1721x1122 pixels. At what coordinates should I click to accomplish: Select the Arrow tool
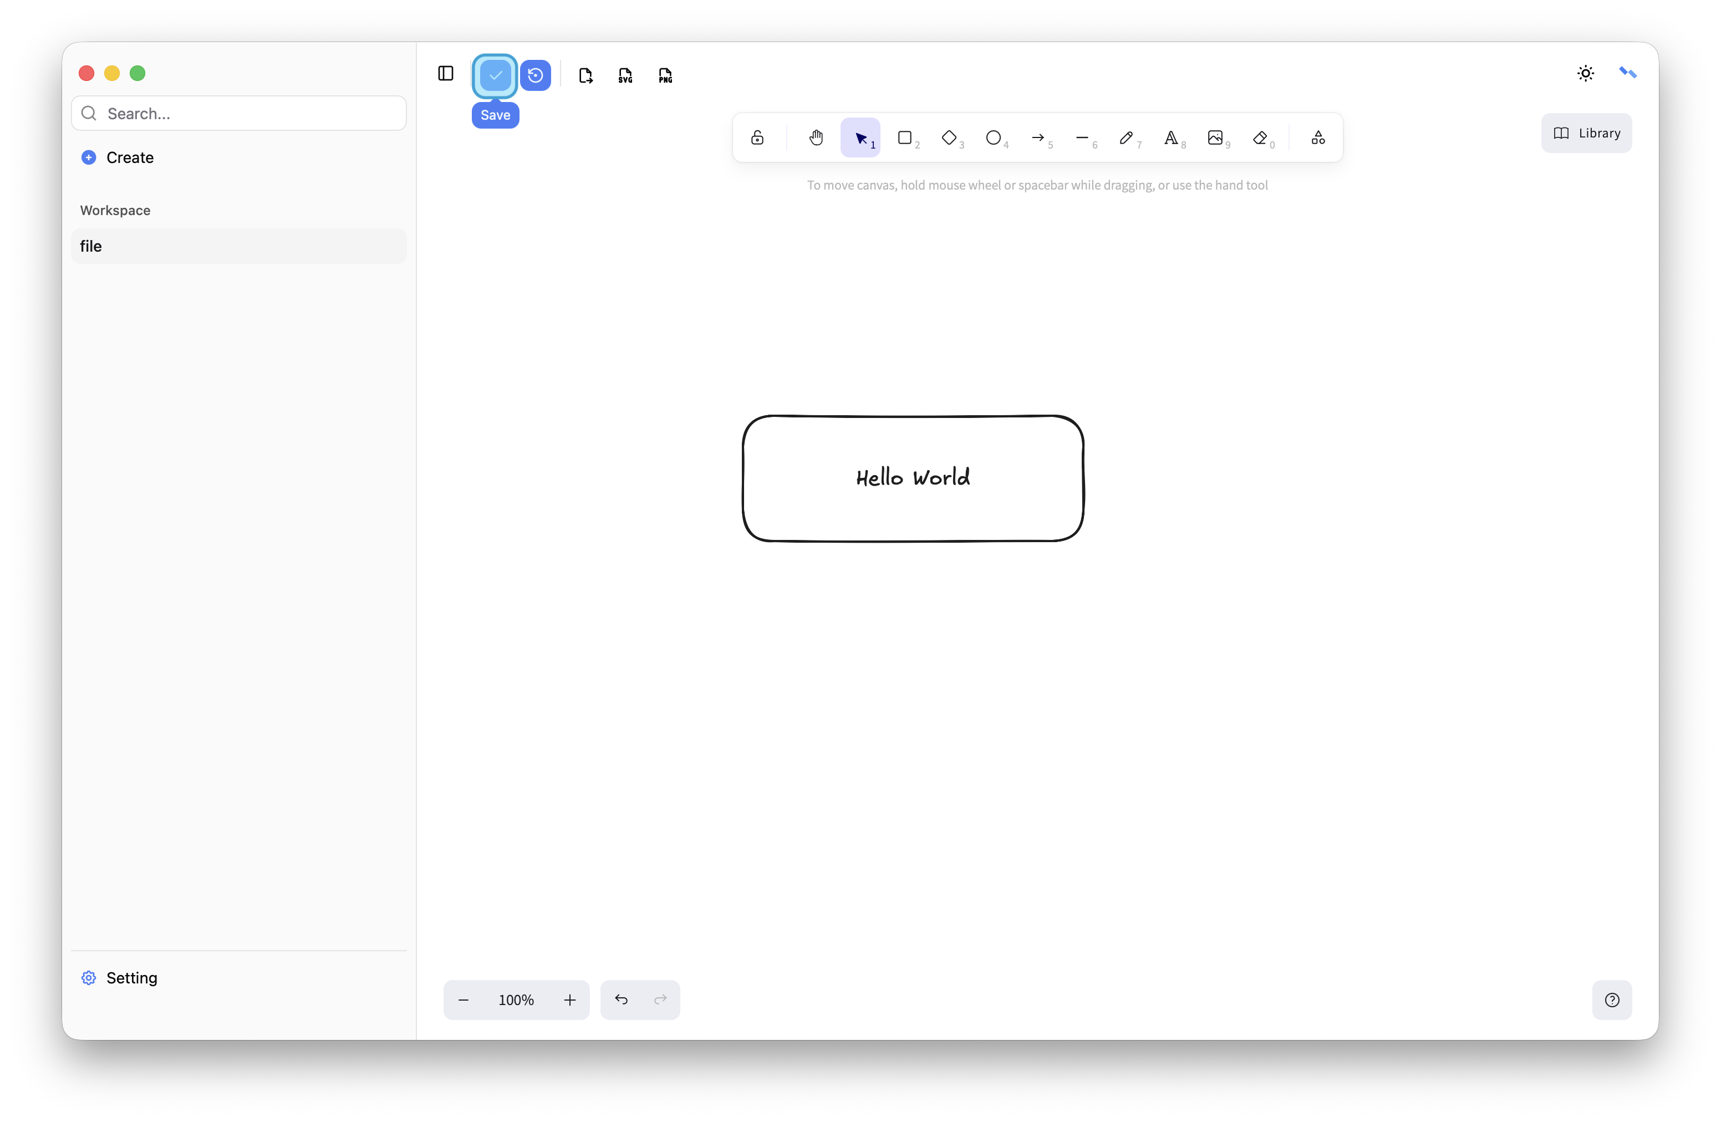pyautogui.click(x=1038, y=137)
